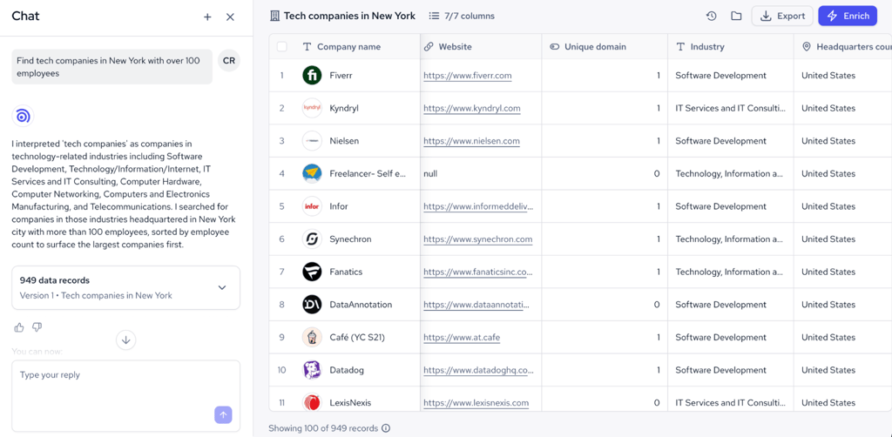Open the folder icon in header
This screenshot has width=892, height=437.
pyautogui.click(x=736, y=16)
